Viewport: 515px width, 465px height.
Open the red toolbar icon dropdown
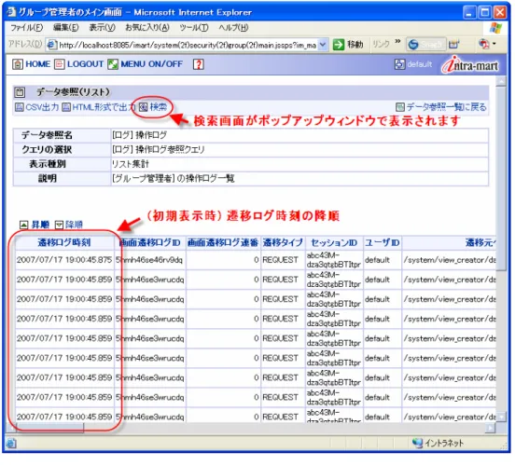pos(494,44)
